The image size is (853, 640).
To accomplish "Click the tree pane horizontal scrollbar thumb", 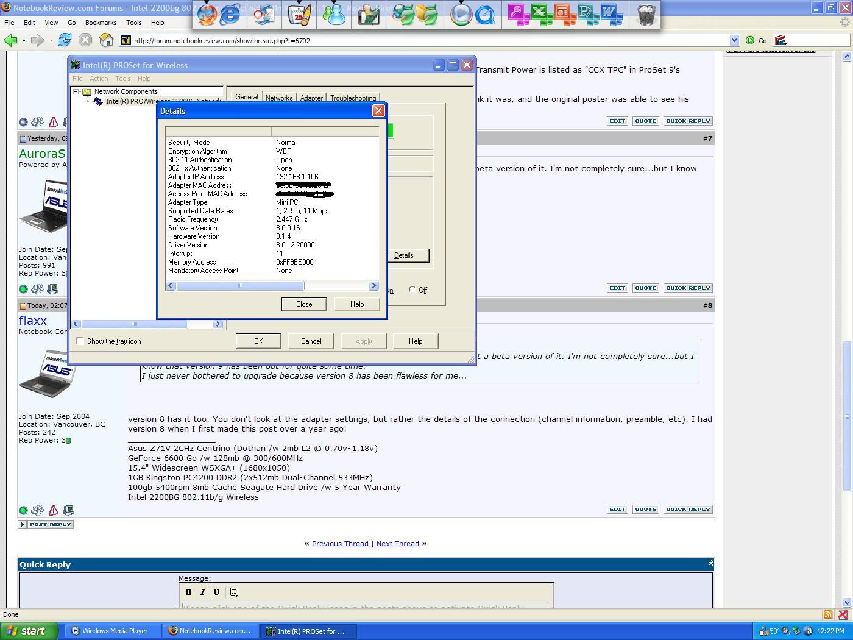I will pos(135,324).
